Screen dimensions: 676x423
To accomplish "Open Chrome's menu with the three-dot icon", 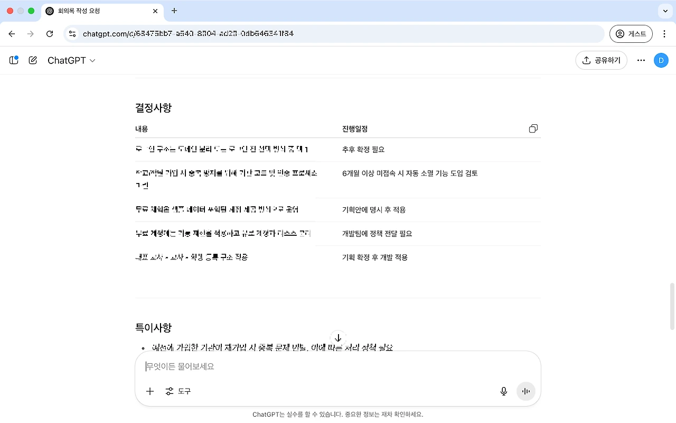I will [664, 33].
